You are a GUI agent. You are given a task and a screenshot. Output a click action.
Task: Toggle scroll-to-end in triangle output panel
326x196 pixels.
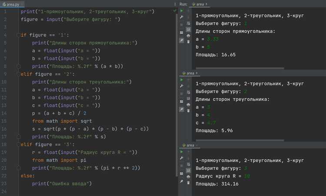(188, 98)
